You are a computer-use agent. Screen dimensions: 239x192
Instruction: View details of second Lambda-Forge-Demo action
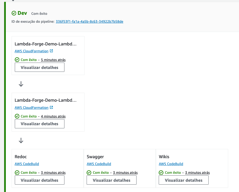(39, 124)
